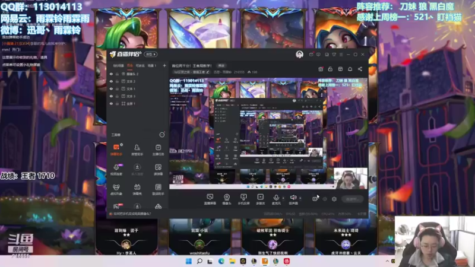The width and height of the screenshot is (475, 267).
Task: Open the phone-as-webcam help link at bottom
Action: click(132, 214)
